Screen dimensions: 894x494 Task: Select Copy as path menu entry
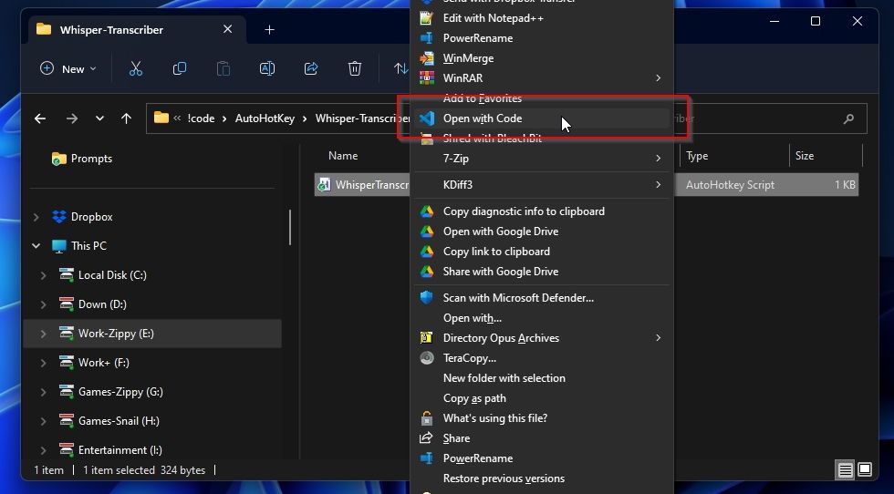pyautogui.click(x=473, y=398)
